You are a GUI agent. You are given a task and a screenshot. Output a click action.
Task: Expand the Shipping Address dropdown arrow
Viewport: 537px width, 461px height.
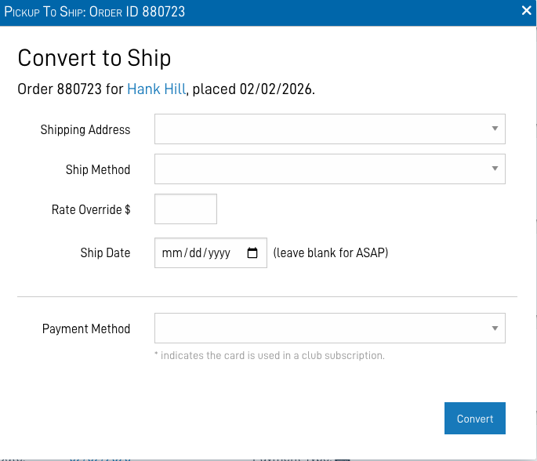[495, 129]
